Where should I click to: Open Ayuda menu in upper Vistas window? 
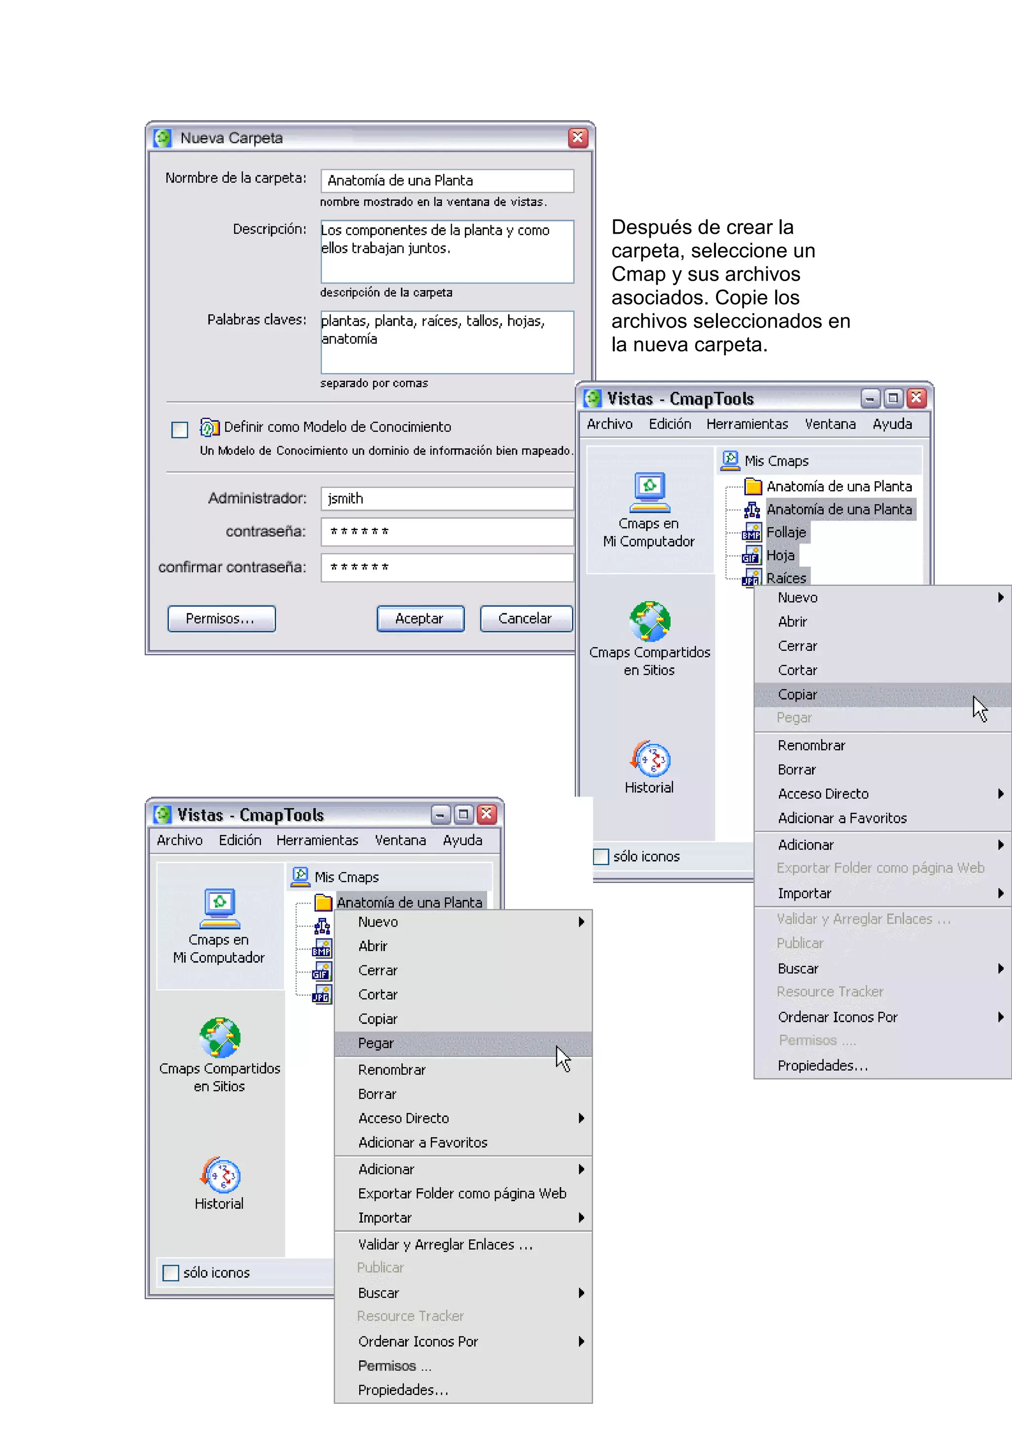[891, 424]
